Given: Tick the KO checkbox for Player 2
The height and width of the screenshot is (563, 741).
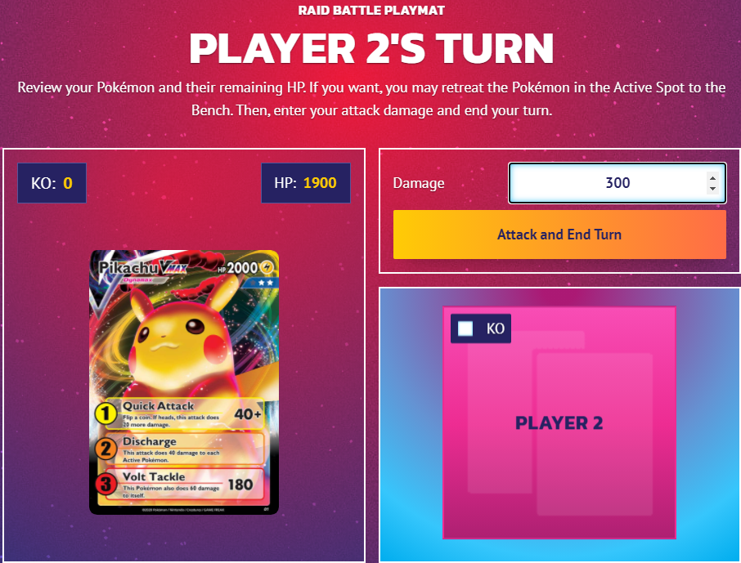Looking at the screenshot, I should (x=465, y=328).
